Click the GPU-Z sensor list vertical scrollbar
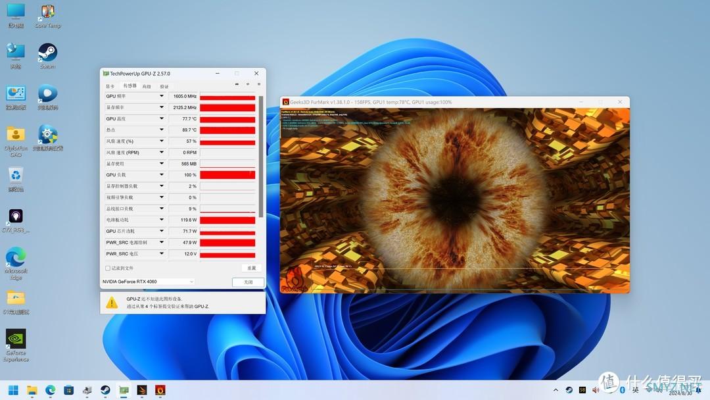This screenshot has width=710, height=400. click(261, 157)
